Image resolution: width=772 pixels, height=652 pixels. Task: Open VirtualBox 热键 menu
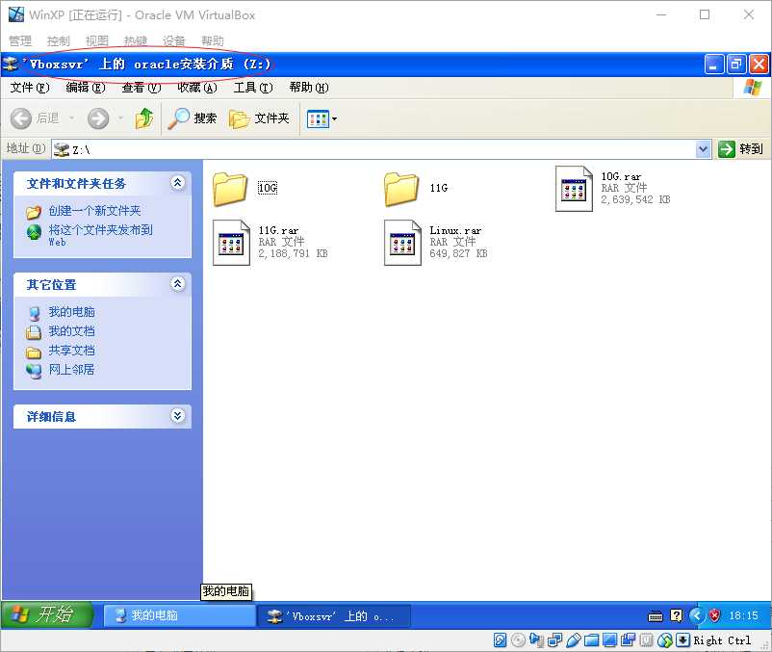click(136, 40)
